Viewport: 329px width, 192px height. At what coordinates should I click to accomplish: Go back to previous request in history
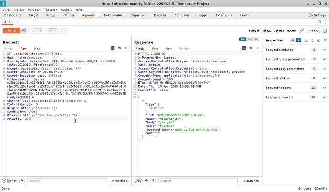coord(51,31)
